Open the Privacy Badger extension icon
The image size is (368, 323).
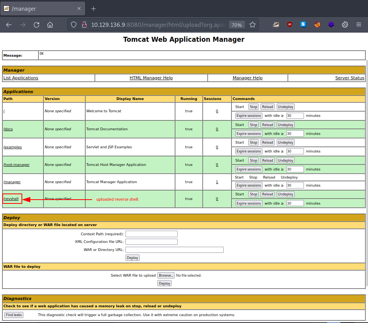coord(276,24)
